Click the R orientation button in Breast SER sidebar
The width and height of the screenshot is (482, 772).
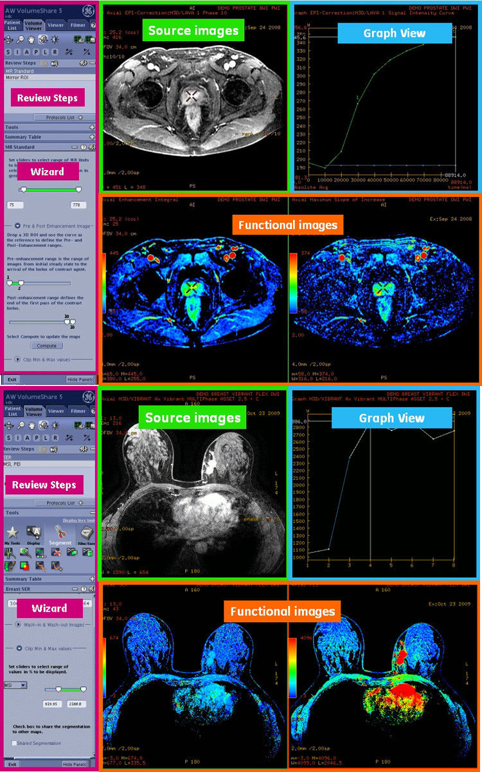click(x=55, y=438)
